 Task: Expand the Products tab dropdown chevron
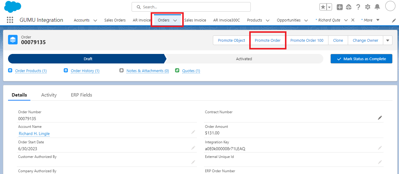tap(268, 20)
